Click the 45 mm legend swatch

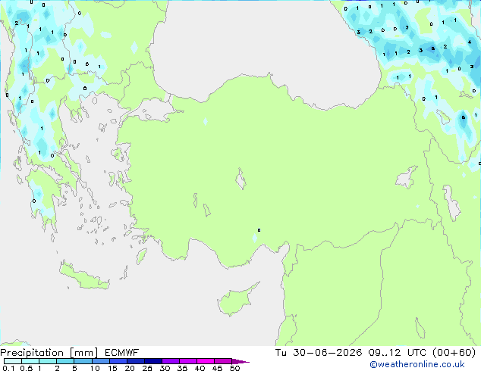tap(223, 361)
